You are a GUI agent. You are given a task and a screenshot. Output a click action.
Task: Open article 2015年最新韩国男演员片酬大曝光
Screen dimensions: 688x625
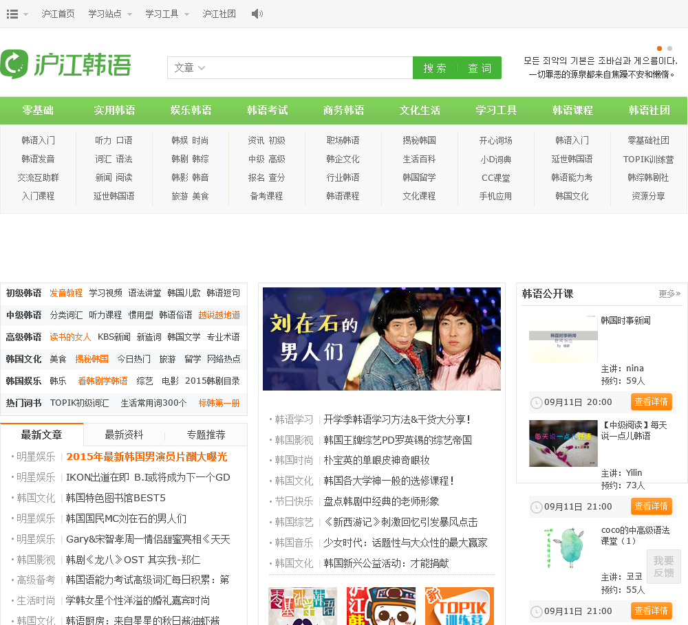click(147, 457)
